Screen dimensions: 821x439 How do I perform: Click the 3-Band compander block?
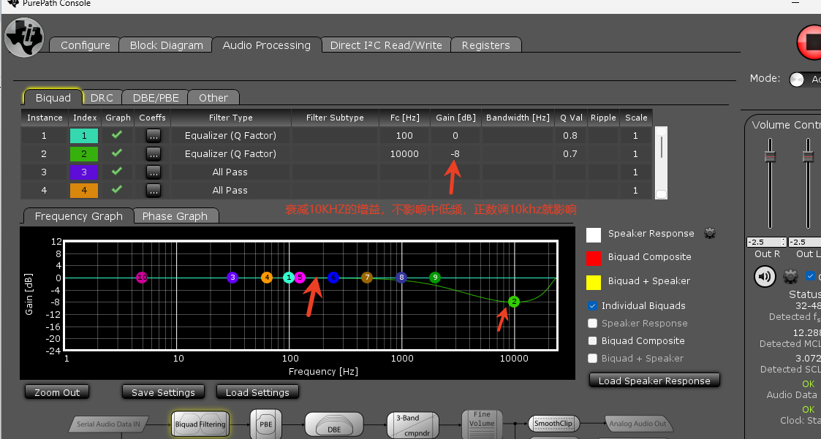tap(412, 424)
